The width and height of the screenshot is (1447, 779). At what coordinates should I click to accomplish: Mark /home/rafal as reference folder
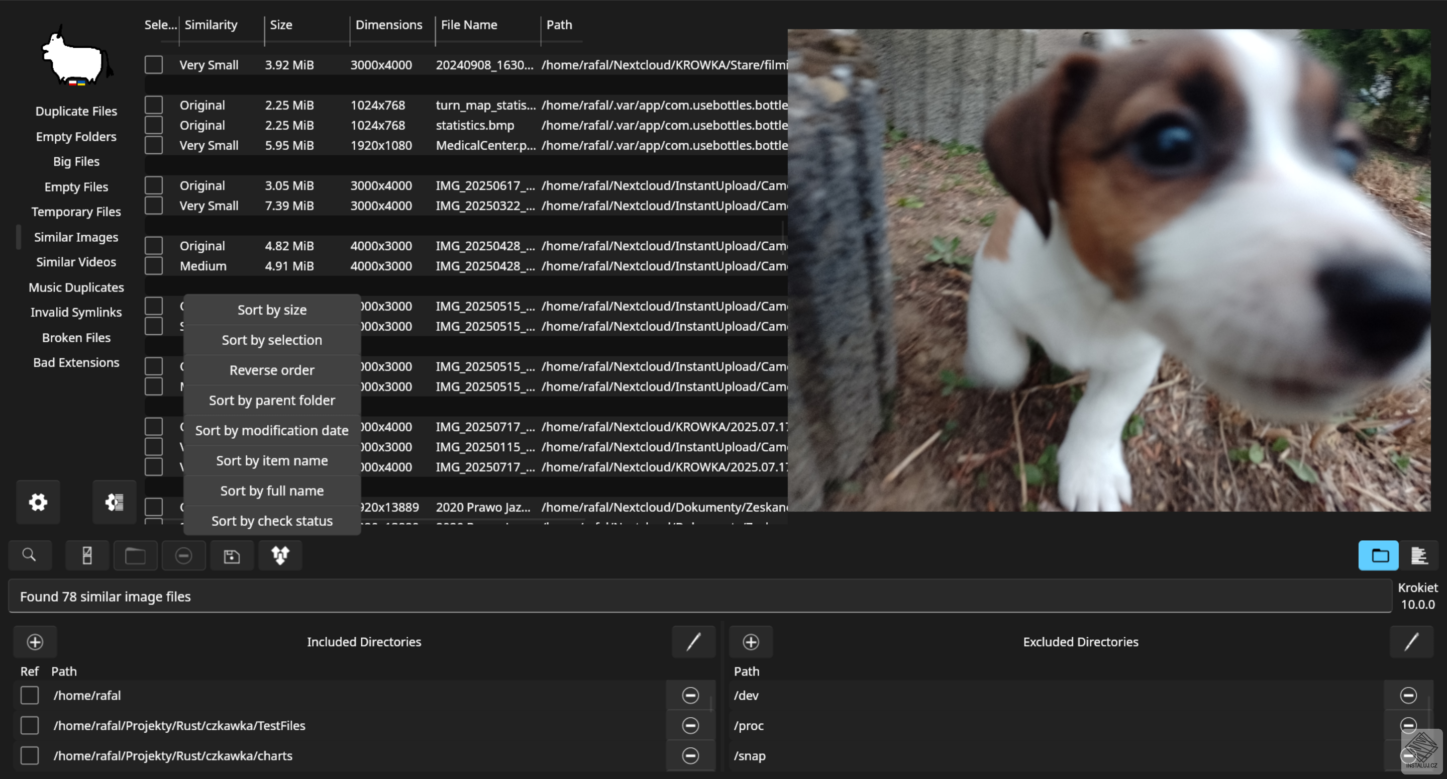tap(30, 695)
